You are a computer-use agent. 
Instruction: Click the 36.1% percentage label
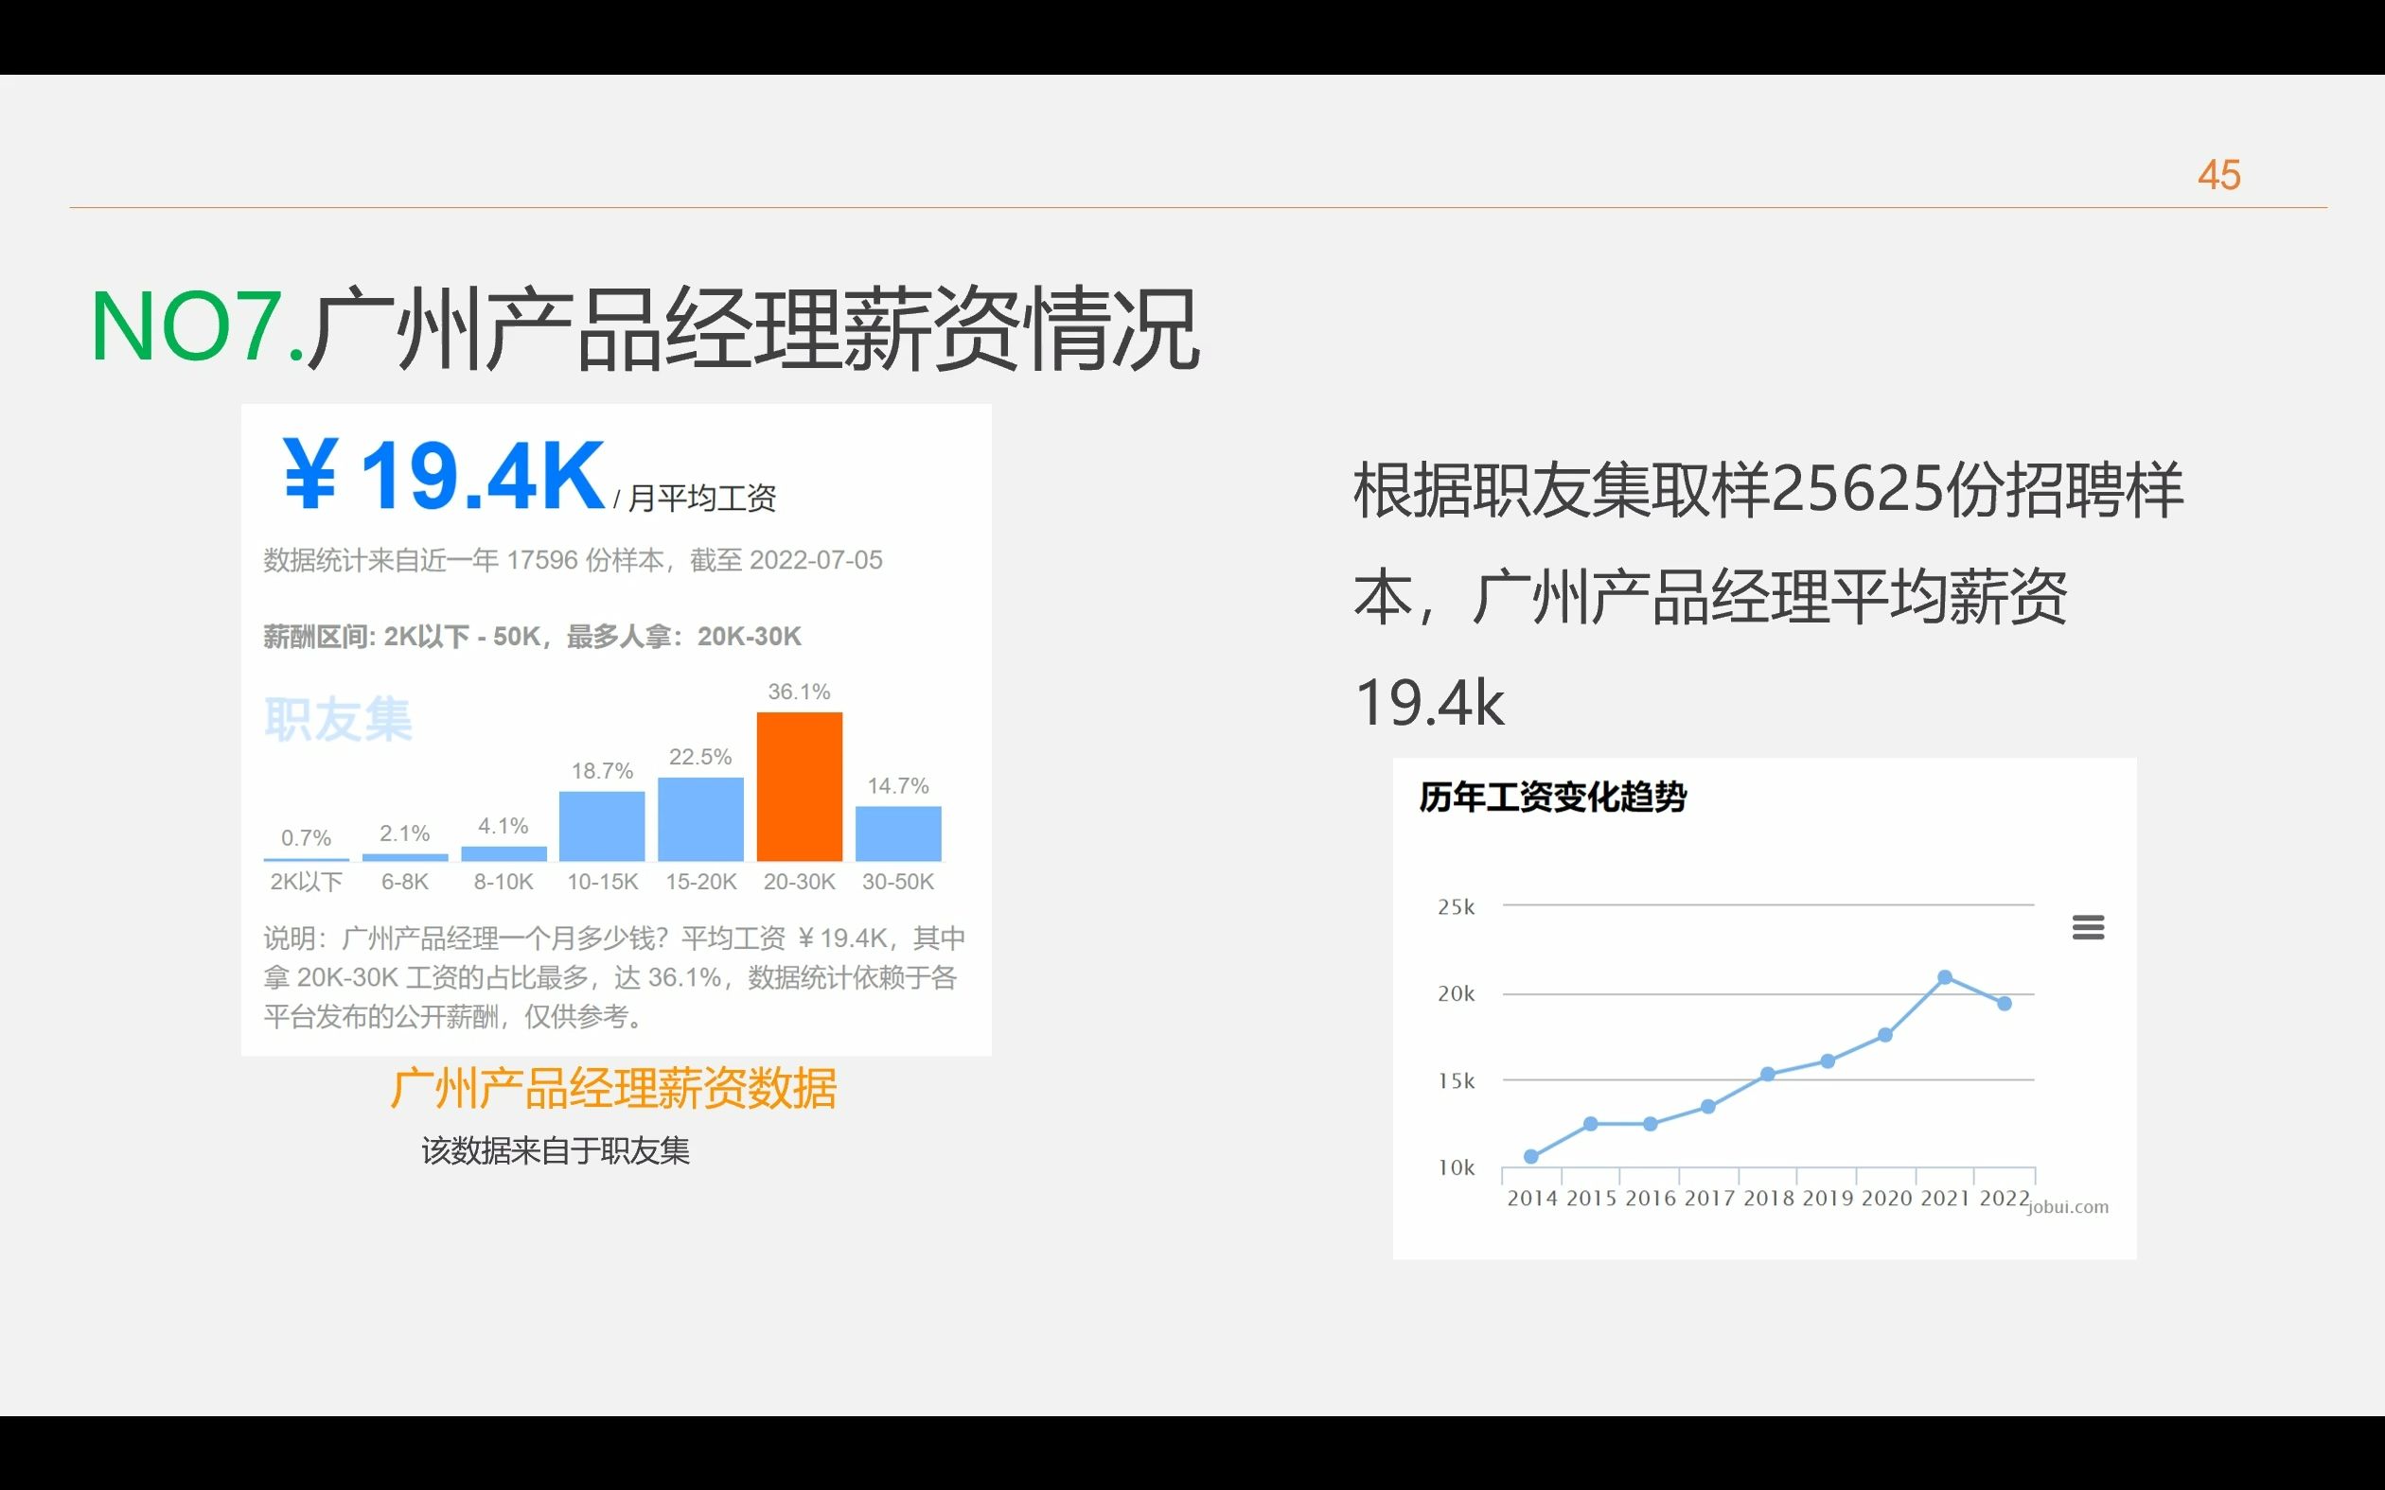click(x=800, y=692)
